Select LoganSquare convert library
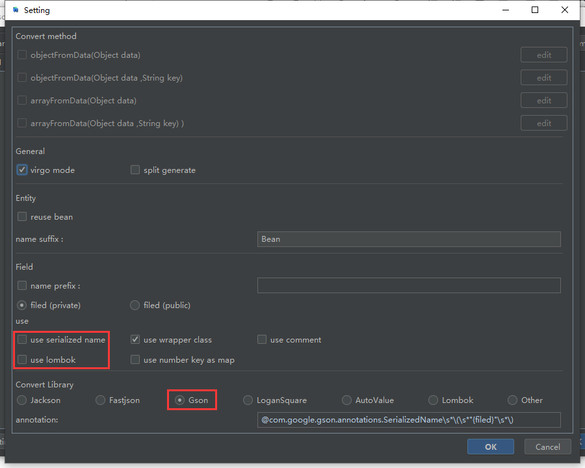585x468 pixels. pos(248,400)
